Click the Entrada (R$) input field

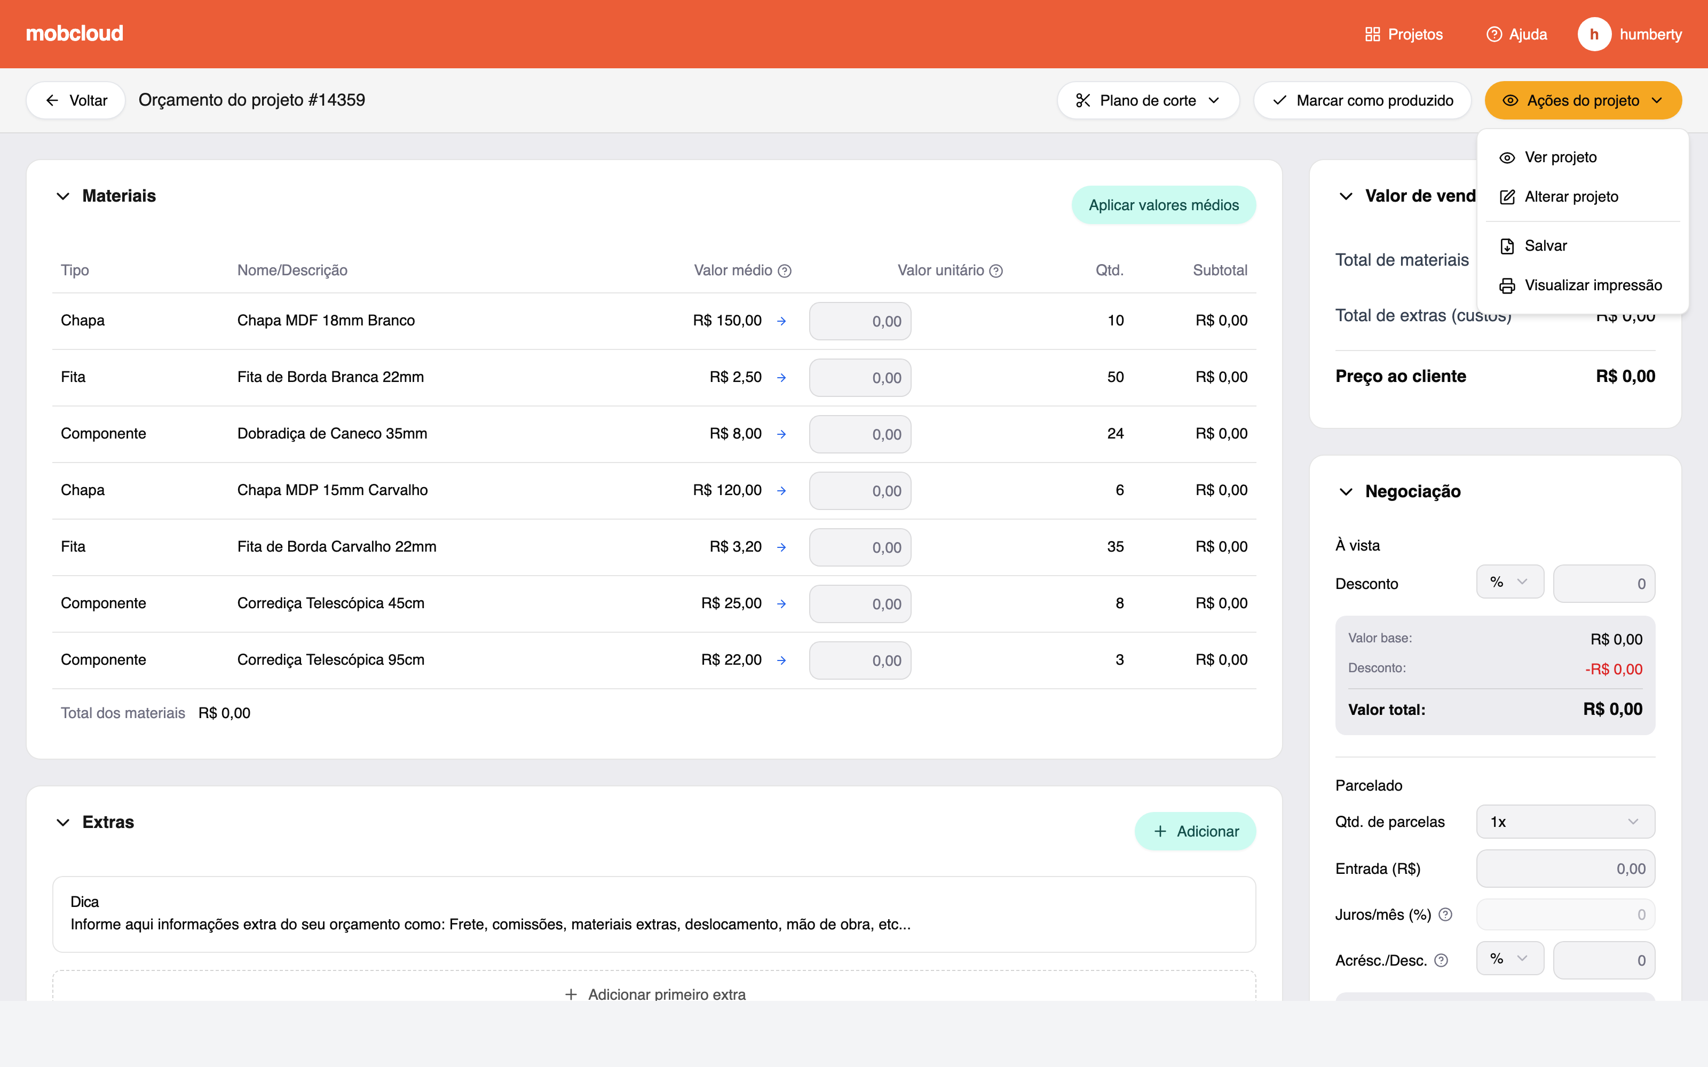(x=1565, y=869)
